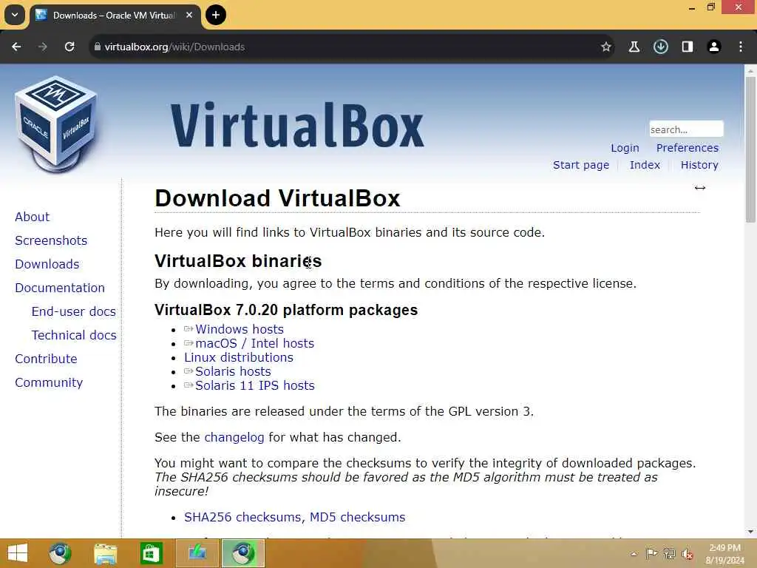The width and height of the screenshot is (757, 568).
Task: Open Screenshots in the sidebar
Action: click(x=51, y=240)
